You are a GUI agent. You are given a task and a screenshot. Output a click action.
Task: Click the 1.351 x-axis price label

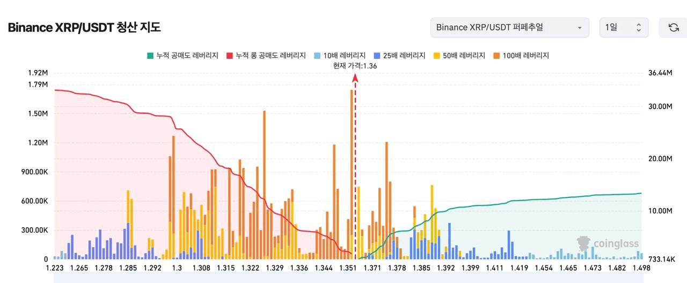(348, 268)
